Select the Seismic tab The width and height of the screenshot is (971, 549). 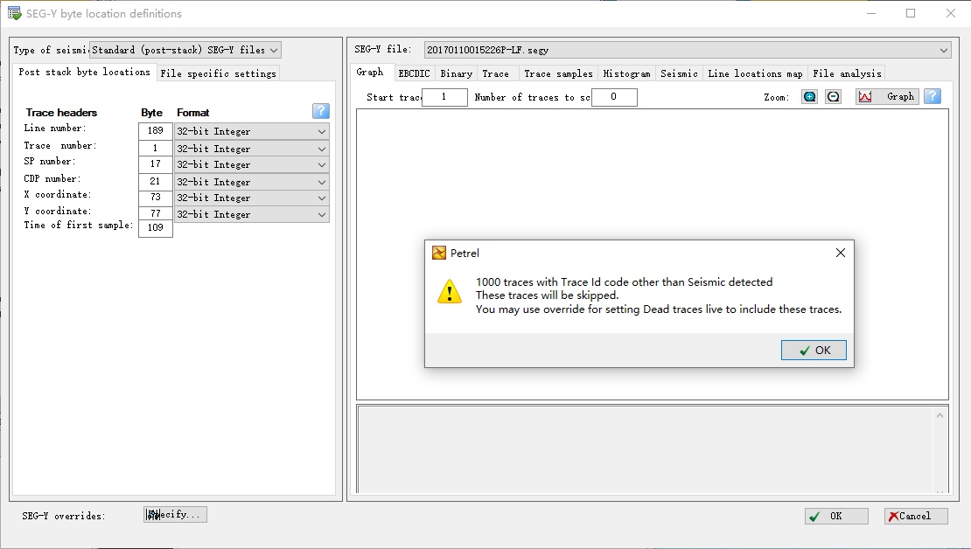pos(680,73)
